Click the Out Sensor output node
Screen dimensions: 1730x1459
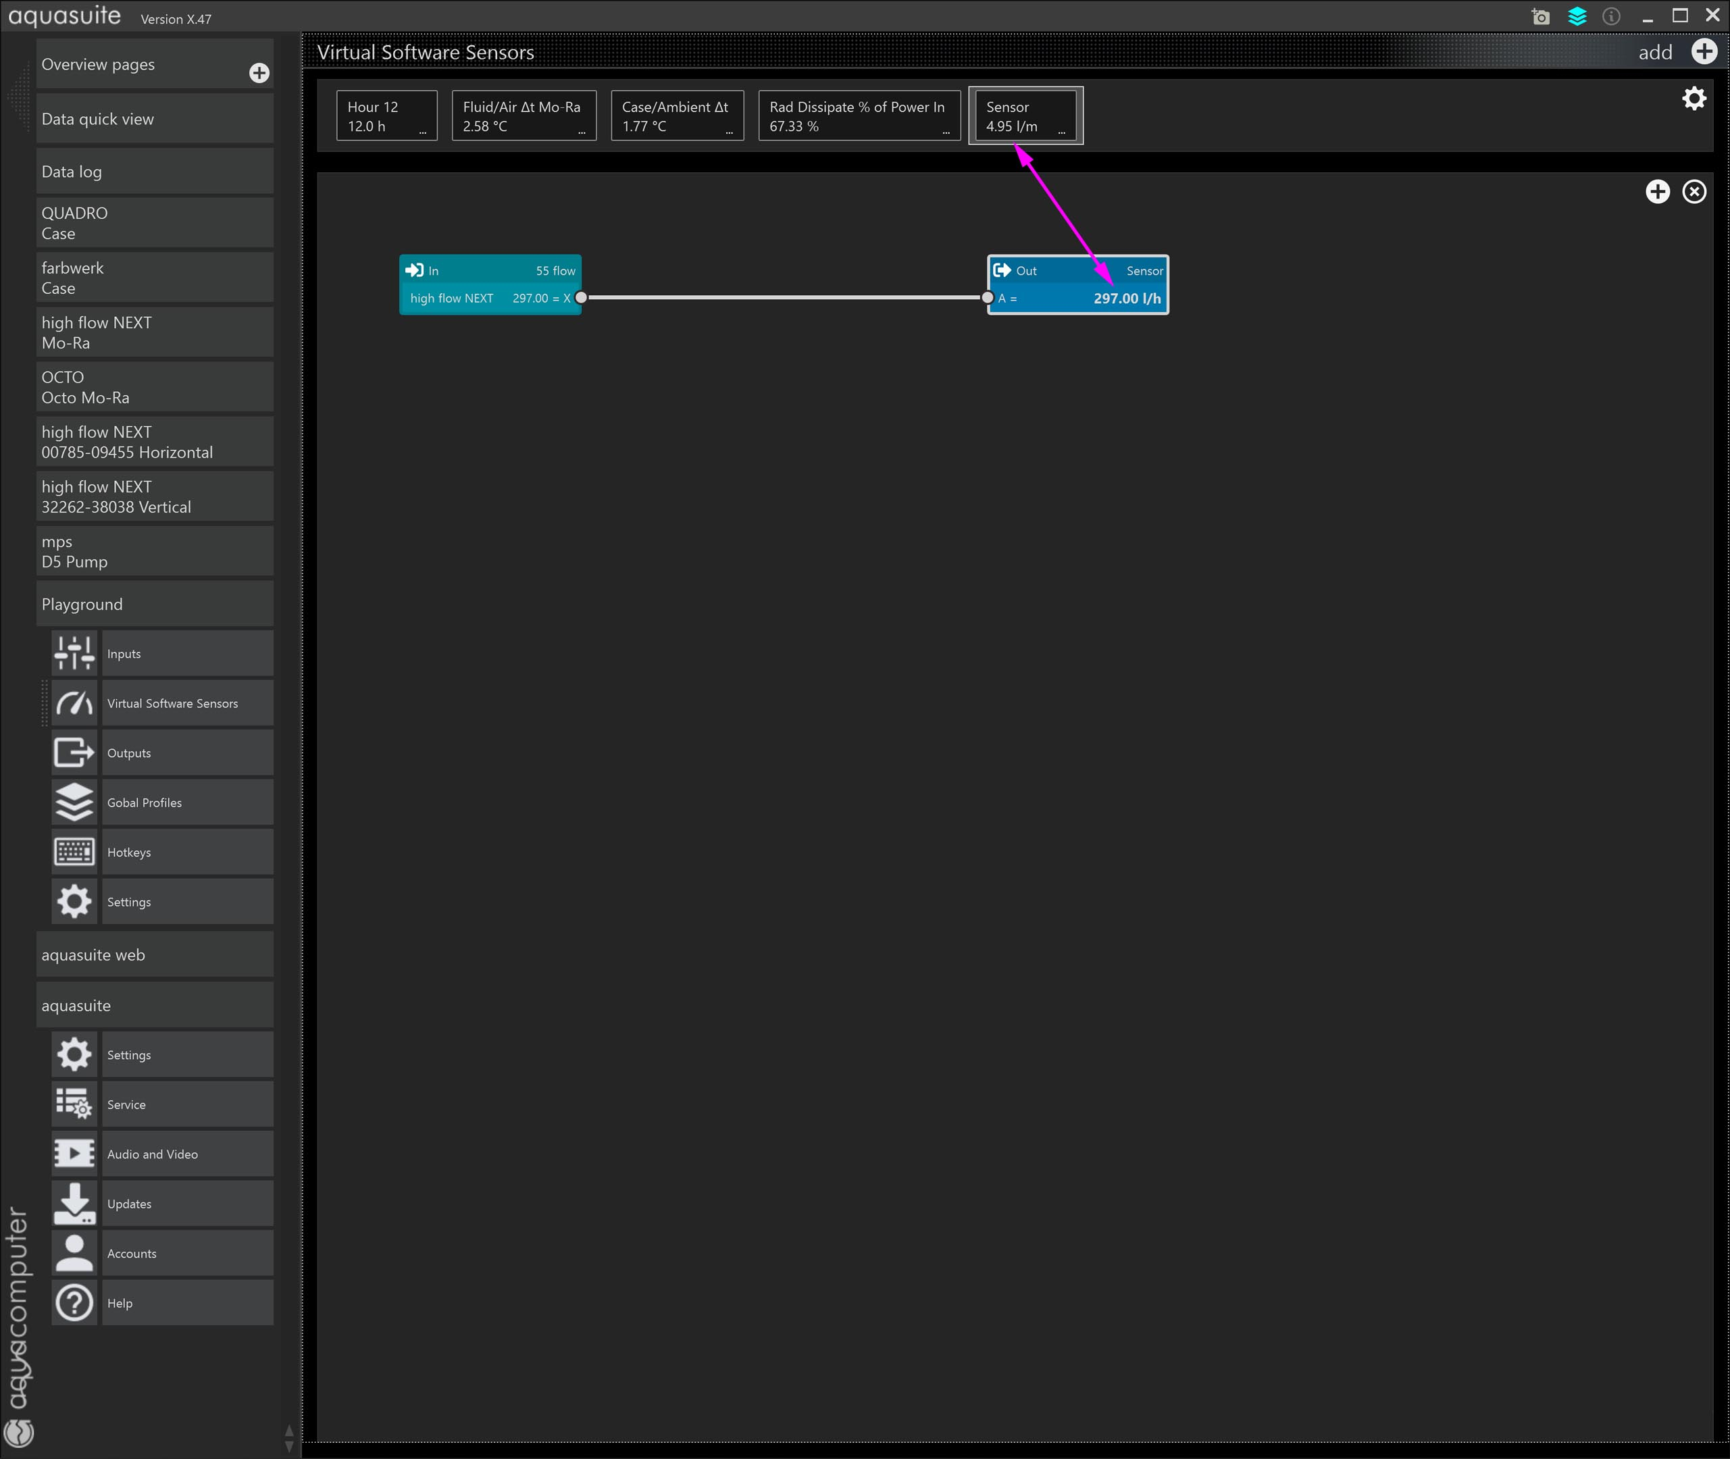[1077, 284]
